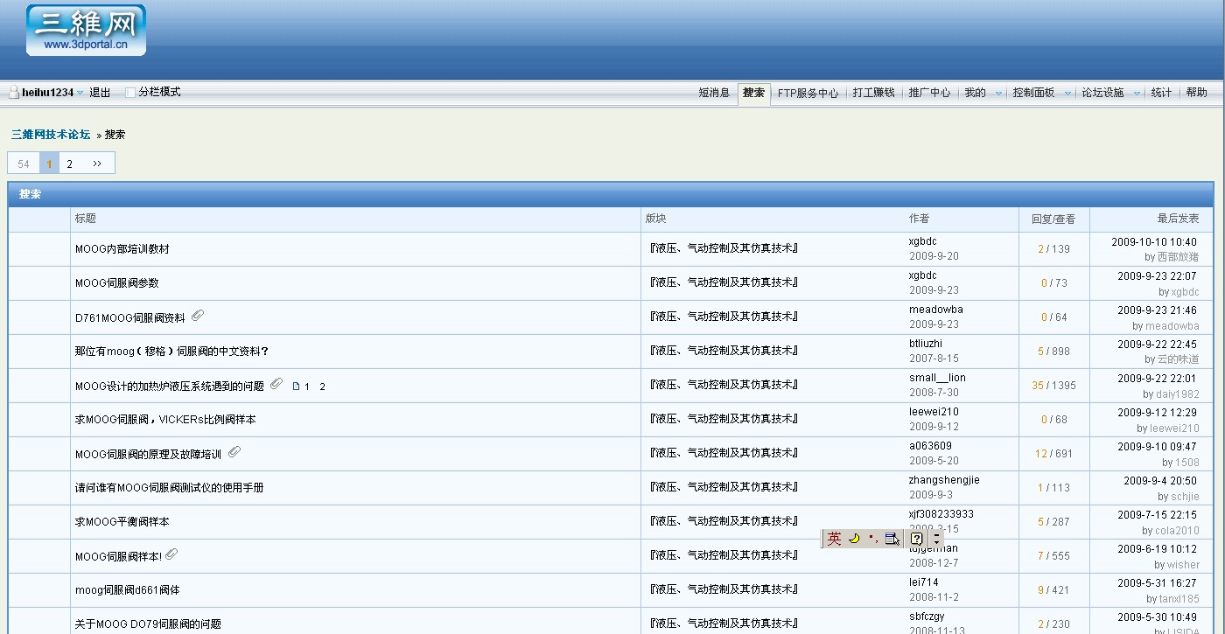Click the 退出 logout link
Image resolution: width=1225 pixels, height=634 pixels.
[100, 93]
